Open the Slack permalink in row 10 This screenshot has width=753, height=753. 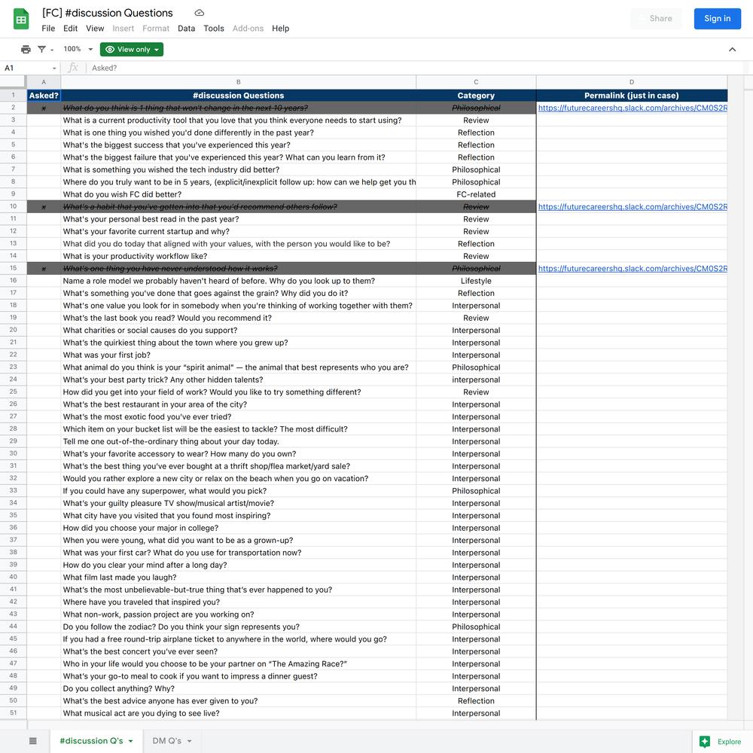click(x=633, y=207)
